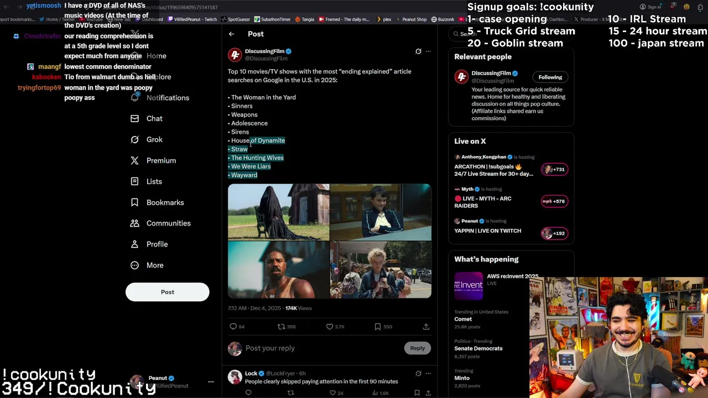Open the Comet trending topic
The image size is (708, 398).
(464, 319)
